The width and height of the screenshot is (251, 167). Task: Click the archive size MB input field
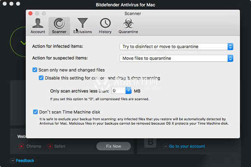tap(118, 91)
